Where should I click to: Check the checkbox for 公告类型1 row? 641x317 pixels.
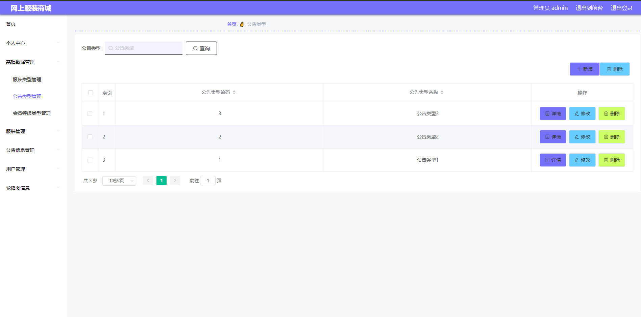[x=90, y=160]
